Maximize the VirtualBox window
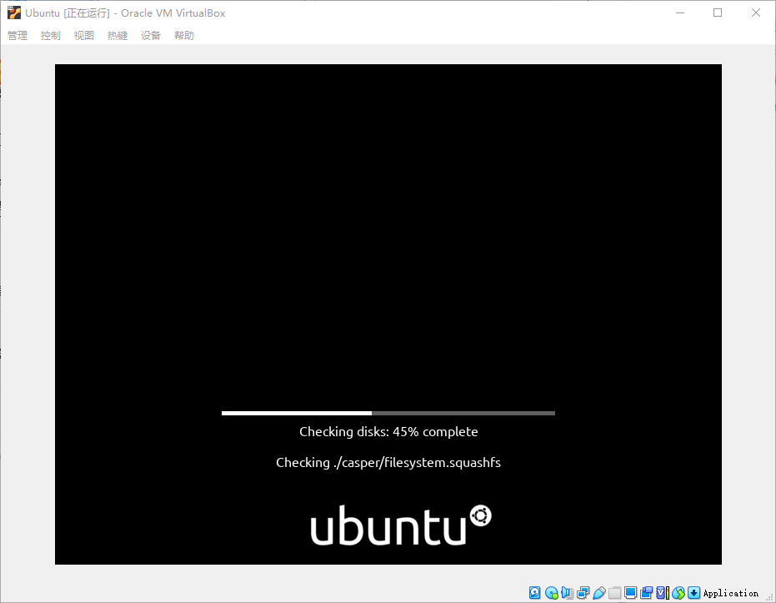The image size is (776, 603). tap(718, 13)
